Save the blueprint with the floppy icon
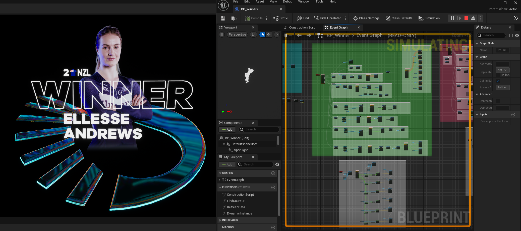This screenshot has width=521, height=231. click(x=223, y=18)
